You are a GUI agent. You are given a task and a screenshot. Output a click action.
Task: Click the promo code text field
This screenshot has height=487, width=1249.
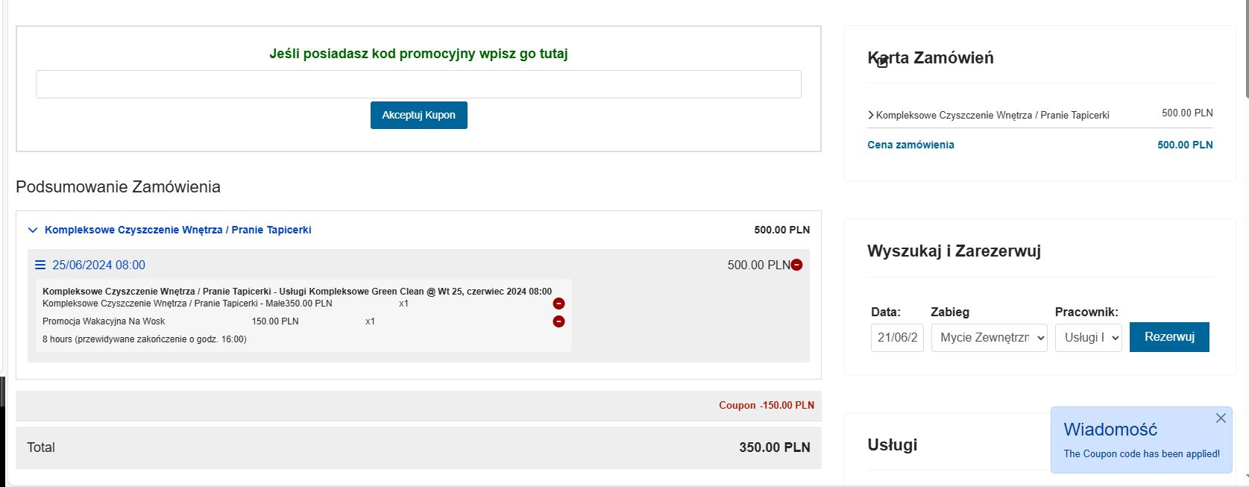point(418,84)
